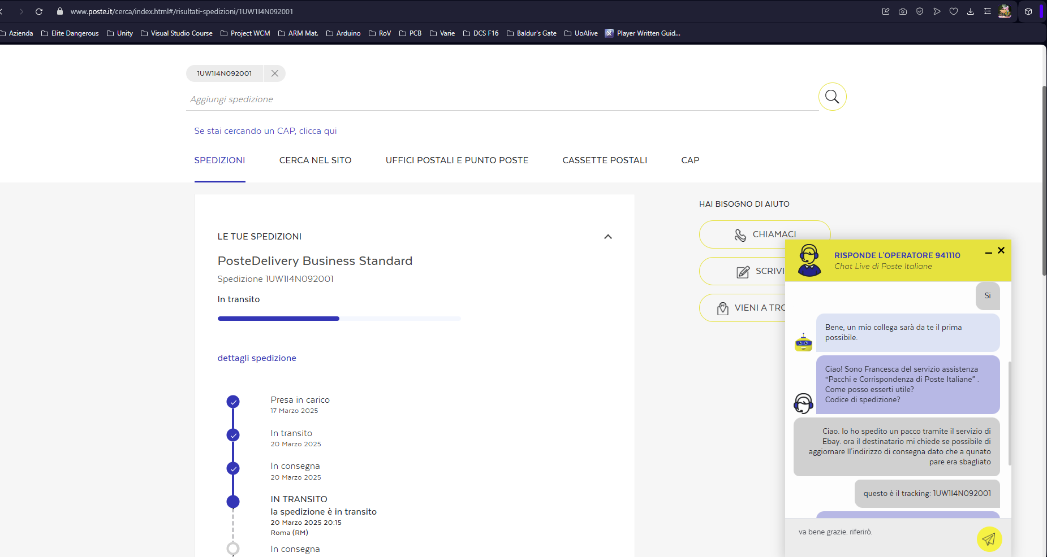The width and height of the screenshot is (1047, 557).
Task: Click the 'Se stai cercando un CAP' link
Action: coord(265,131)
